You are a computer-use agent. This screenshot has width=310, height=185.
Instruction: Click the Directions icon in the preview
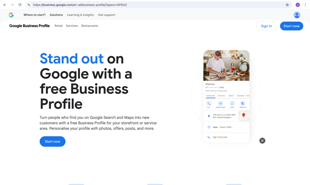220,103
